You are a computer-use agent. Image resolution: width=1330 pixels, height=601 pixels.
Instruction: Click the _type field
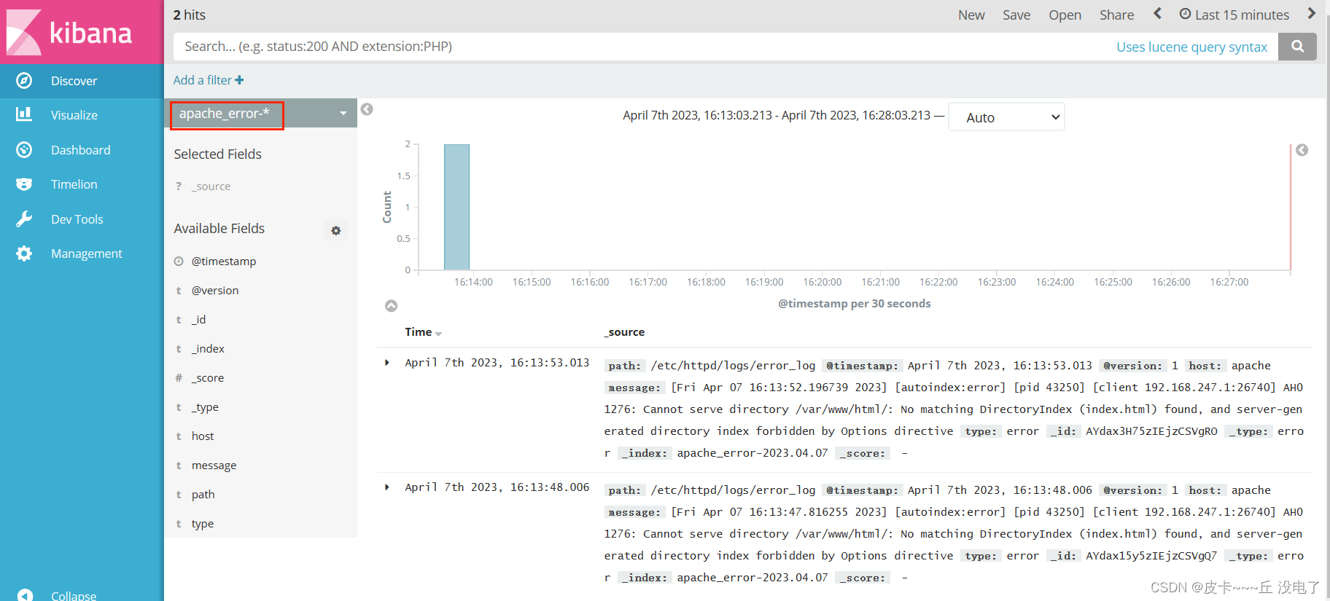[205, 407]
